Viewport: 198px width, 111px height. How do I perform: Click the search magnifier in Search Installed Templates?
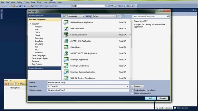click(168, 16)
